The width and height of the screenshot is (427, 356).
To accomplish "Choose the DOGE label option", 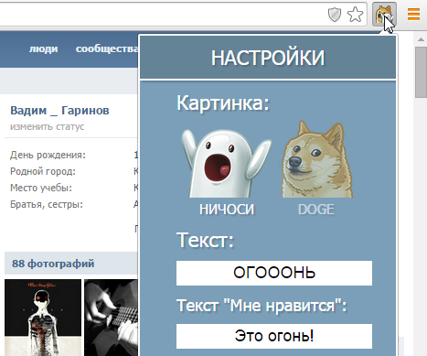I will pyautogui.click(x=316, y=210).
